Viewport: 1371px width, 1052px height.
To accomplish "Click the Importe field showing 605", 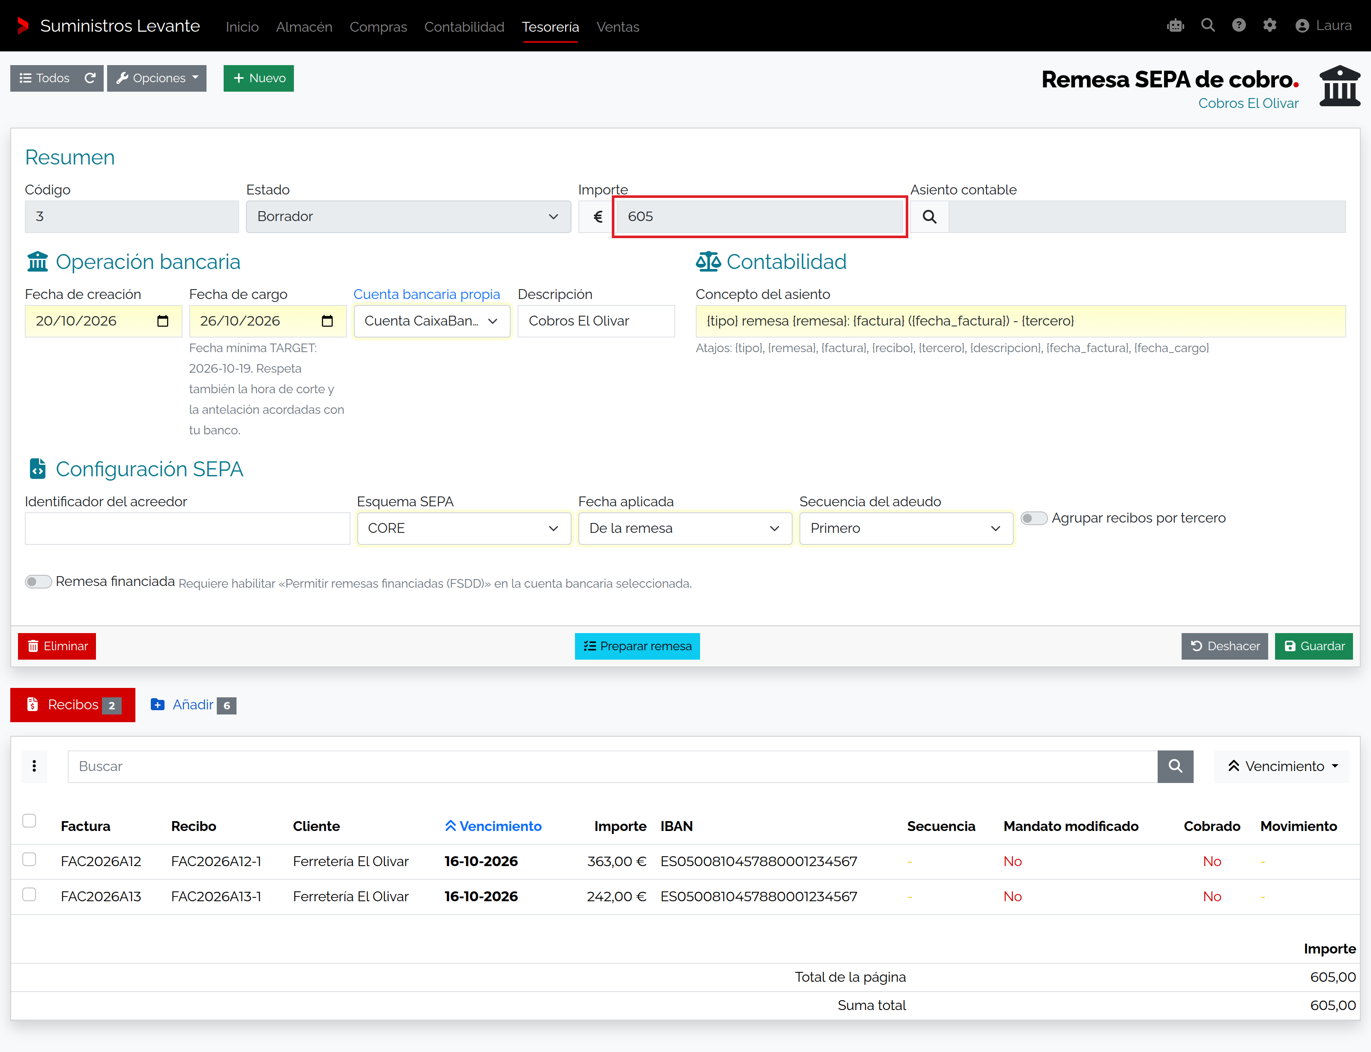I will tap(760, 217).
